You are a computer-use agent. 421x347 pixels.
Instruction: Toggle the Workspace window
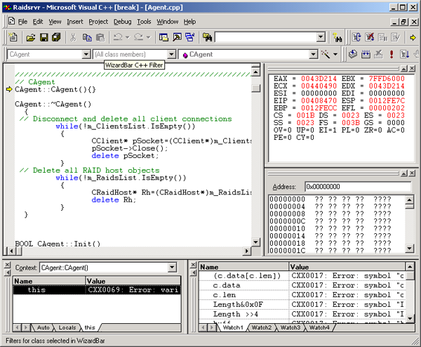[163, 37]
